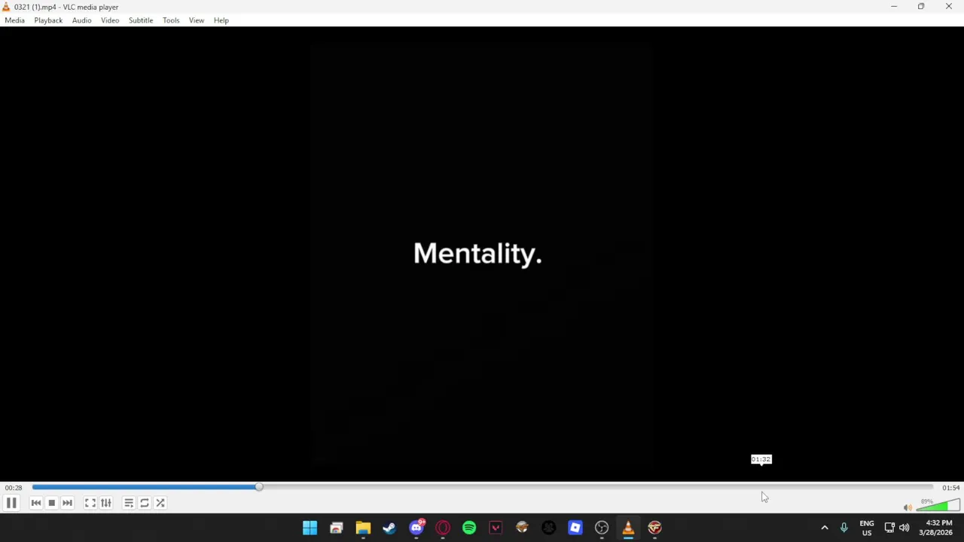Viewport: 964px width, 542px height.
Task: Open Opera browser from taskbar
Action: pos(443,528)
